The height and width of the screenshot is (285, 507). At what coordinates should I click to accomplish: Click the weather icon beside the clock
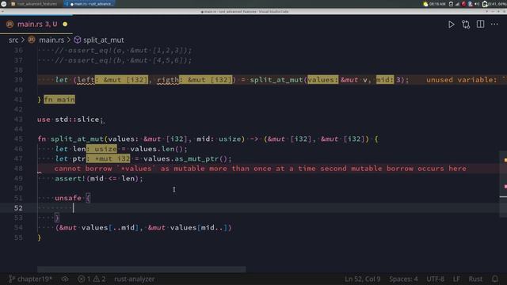point(426,4)
